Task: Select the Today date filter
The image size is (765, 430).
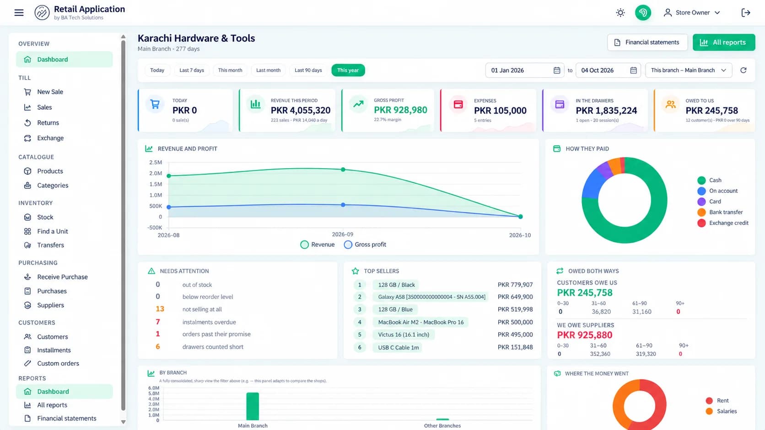Action: coord(157,70)
